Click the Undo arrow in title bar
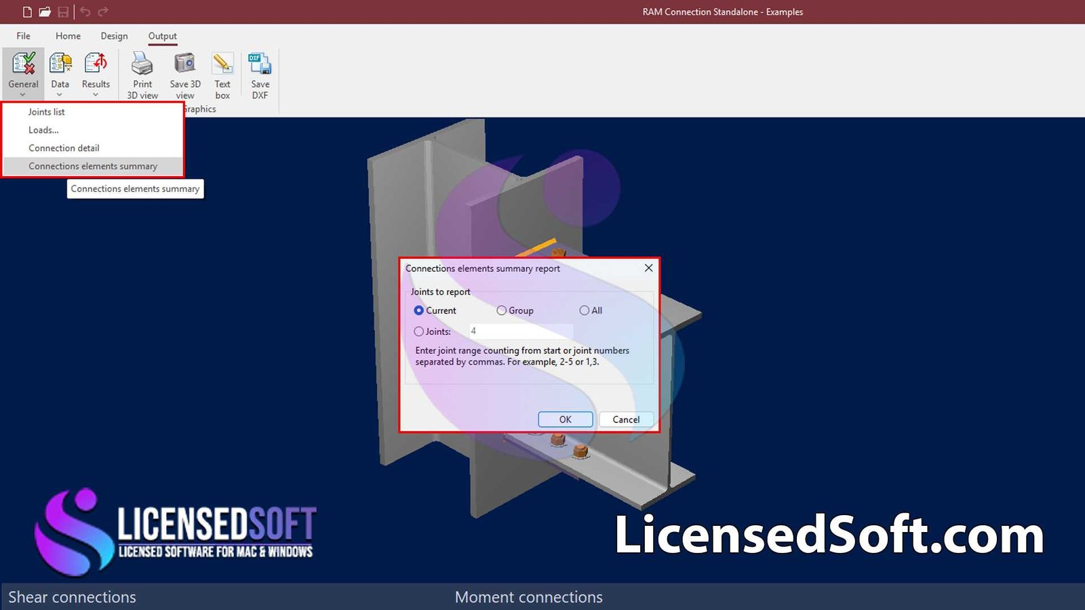Image resolution: width=1085 pixels, height=610 pixels. [85, 12]
